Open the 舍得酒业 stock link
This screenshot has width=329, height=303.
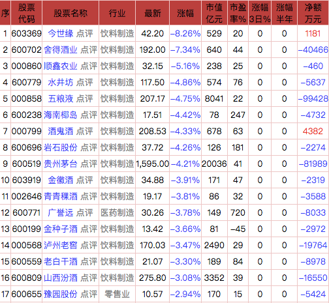pyautogui.click(x=61, y=50)
